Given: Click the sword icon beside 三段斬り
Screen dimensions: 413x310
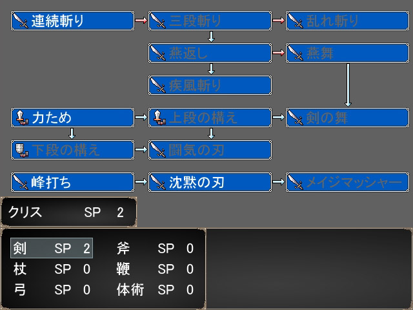Looking at the screenshot, I should coord(158,21).
